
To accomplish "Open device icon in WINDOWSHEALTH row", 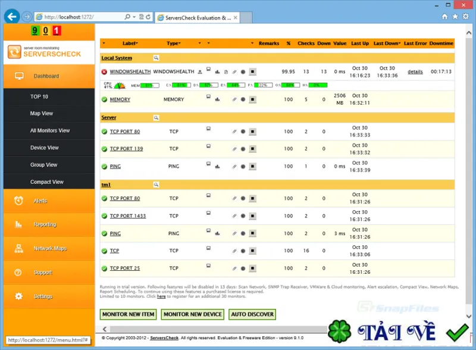I will tap(209, 69).
